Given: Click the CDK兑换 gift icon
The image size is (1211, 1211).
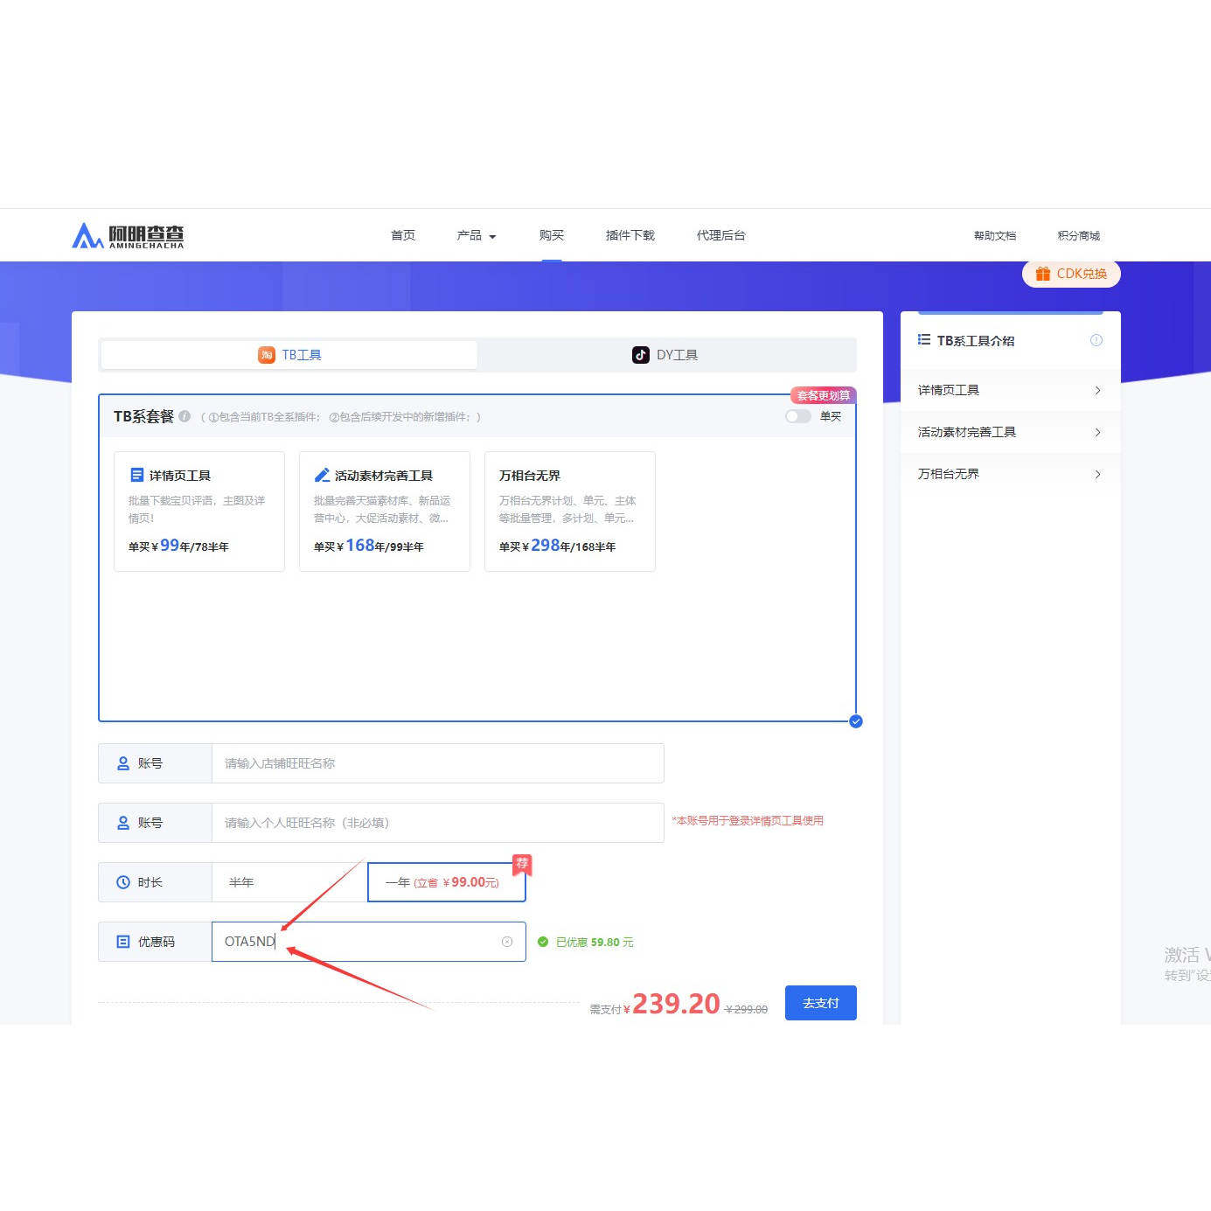Looking at the screenshot, I should (1043, 274).
